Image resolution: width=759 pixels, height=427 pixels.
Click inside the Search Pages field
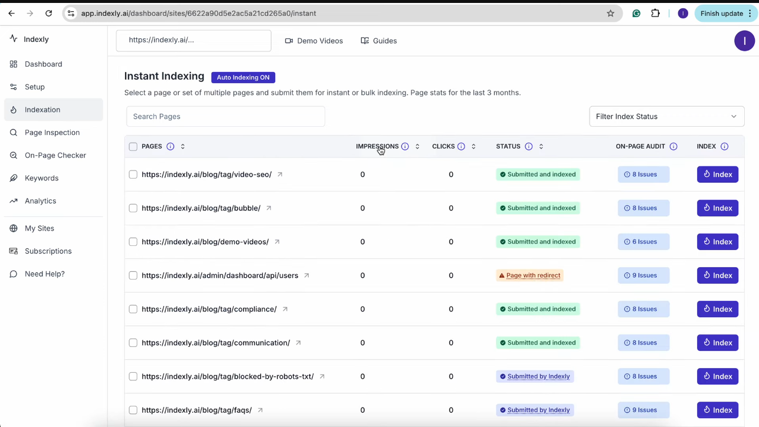click(x=225, y=116)
